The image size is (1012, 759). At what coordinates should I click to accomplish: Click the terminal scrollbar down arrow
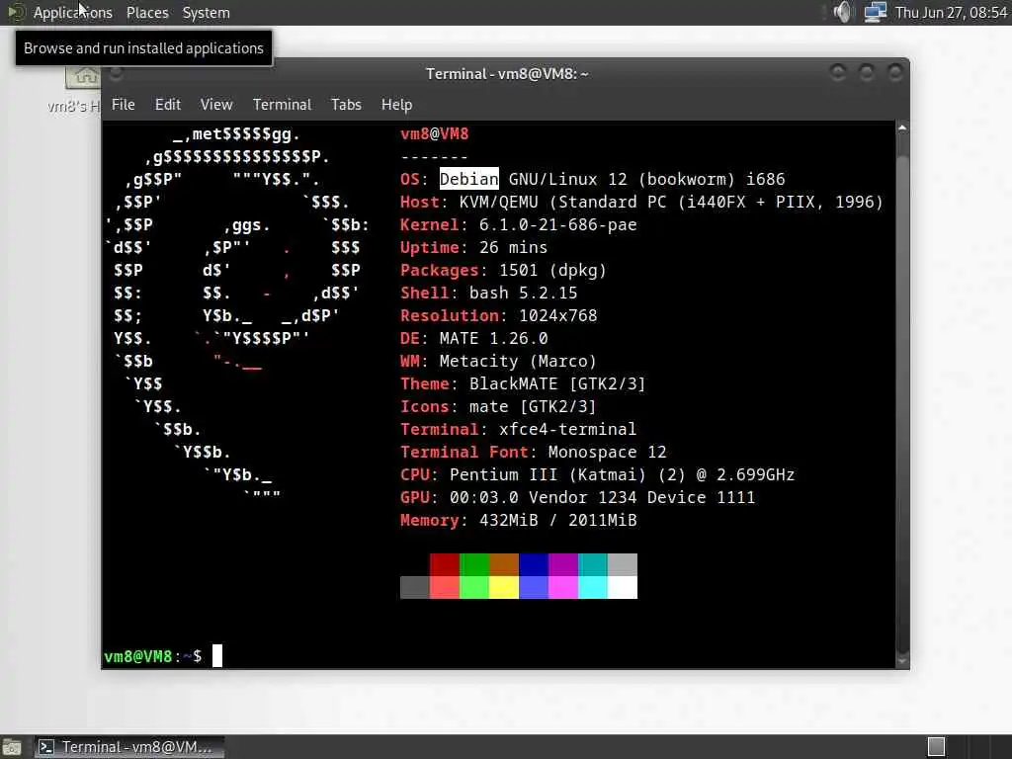click(x=902, y=661)
